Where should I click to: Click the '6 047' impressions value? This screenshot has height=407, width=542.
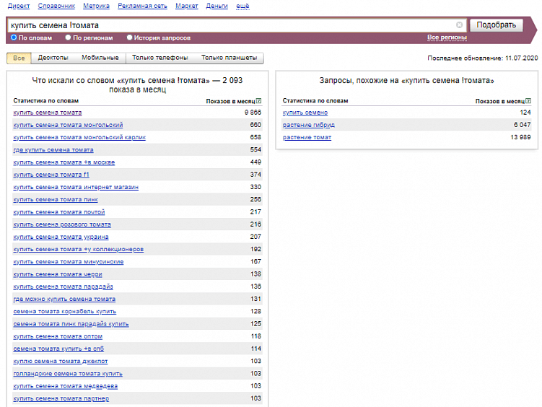pyautogui.click(x=522, y=125)
